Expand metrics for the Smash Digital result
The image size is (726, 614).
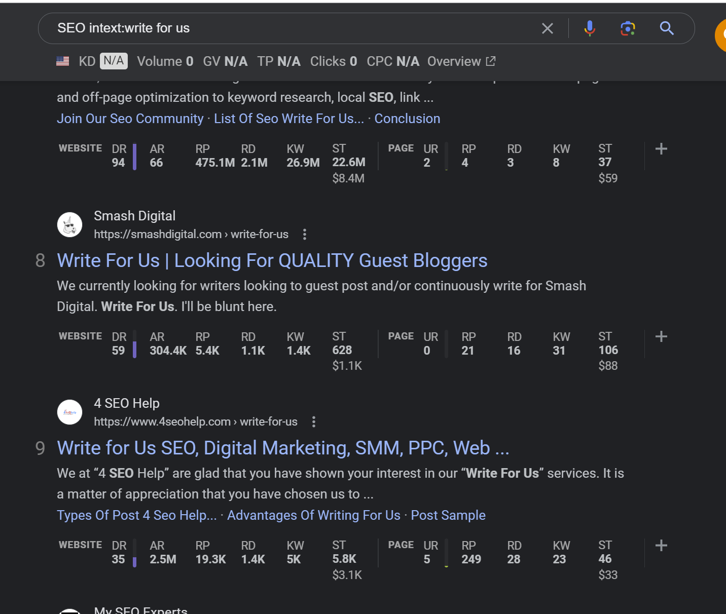(x=661, y=336)
